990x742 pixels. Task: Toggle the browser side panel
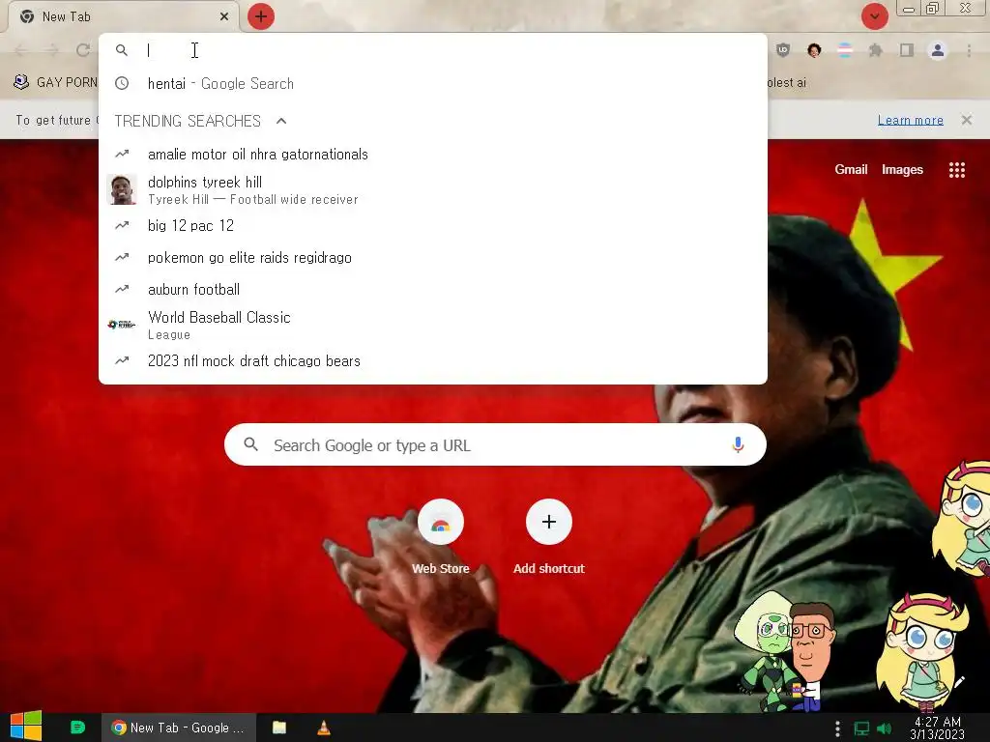coord(907,50)
